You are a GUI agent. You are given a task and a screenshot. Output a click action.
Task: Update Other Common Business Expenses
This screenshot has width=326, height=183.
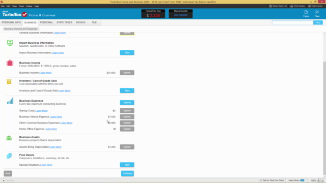[127, 123]
